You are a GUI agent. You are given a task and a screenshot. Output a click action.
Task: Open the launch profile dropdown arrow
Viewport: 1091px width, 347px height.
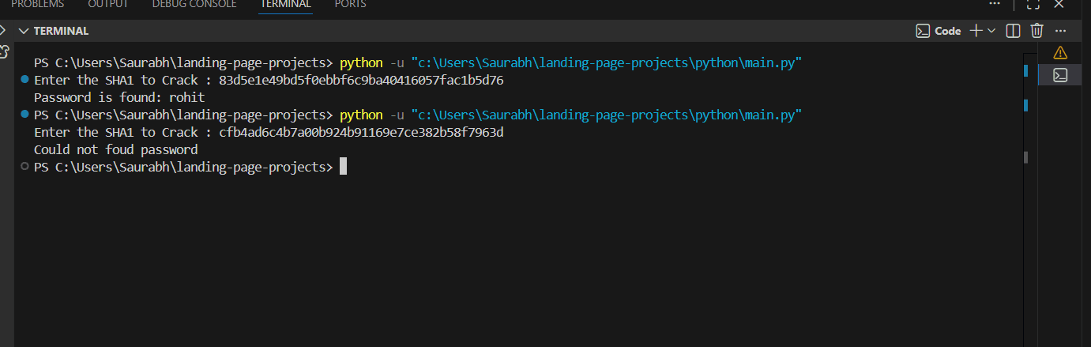[x=991, y=31]
